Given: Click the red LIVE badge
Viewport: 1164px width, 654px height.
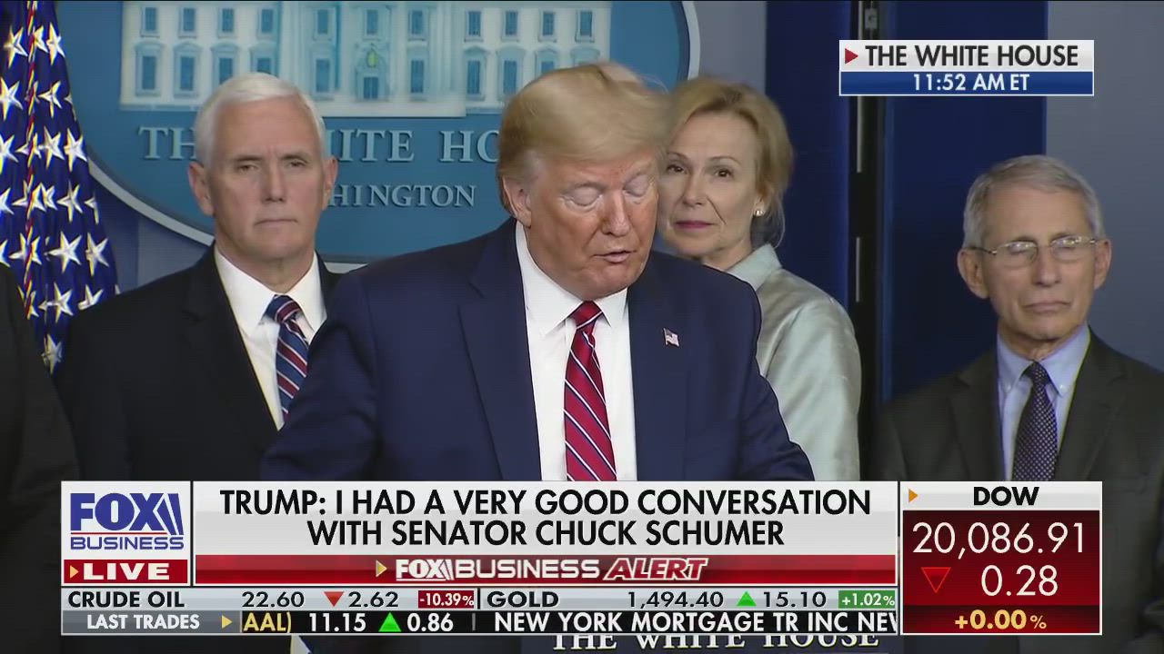Looking at the screenshot, I should coord(126,571).
